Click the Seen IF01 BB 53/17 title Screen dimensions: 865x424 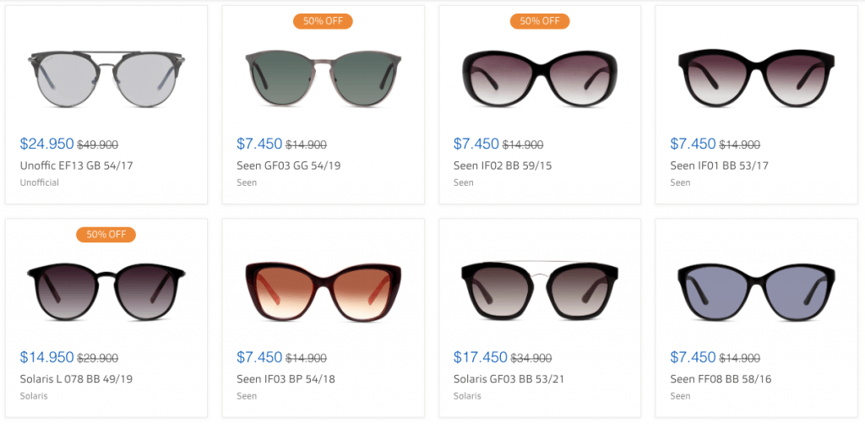click(719, 166)
